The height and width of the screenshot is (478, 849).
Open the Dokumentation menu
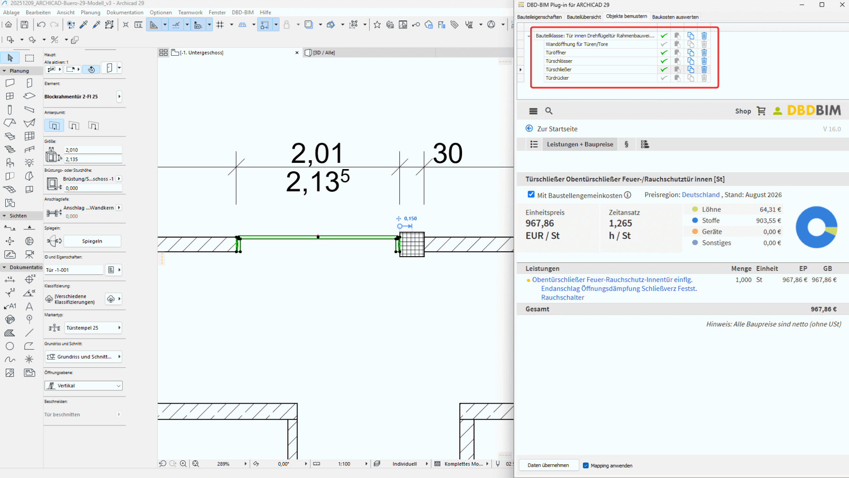(x=125, y=12)
